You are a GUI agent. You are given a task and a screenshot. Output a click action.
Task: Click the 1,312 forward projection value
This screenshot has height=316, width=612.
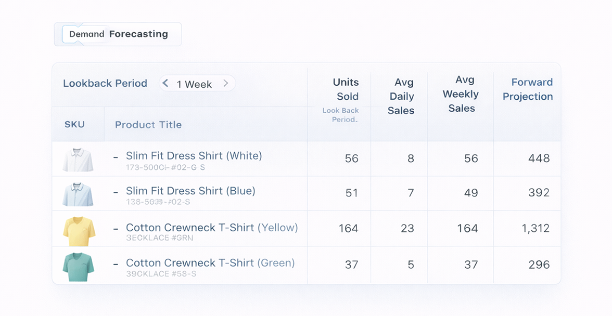535,228
